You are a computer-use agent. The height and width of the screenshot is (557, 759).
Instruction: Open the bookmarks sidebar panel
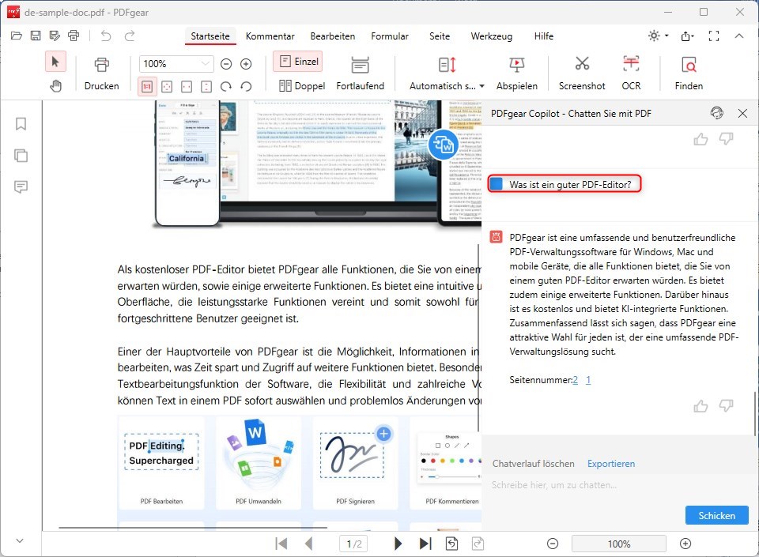(x=21, y=124)
